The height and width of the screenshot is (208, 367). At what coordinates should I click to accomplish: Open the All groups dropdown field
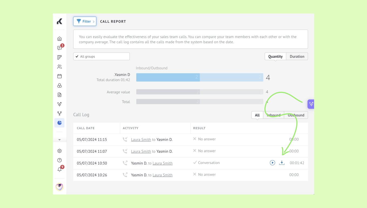tap(101, 56)
